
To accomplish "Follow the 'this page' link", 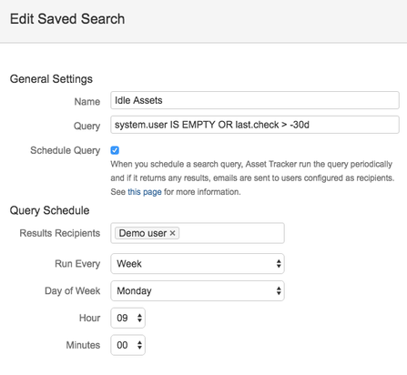I will (x=145, y=192).
